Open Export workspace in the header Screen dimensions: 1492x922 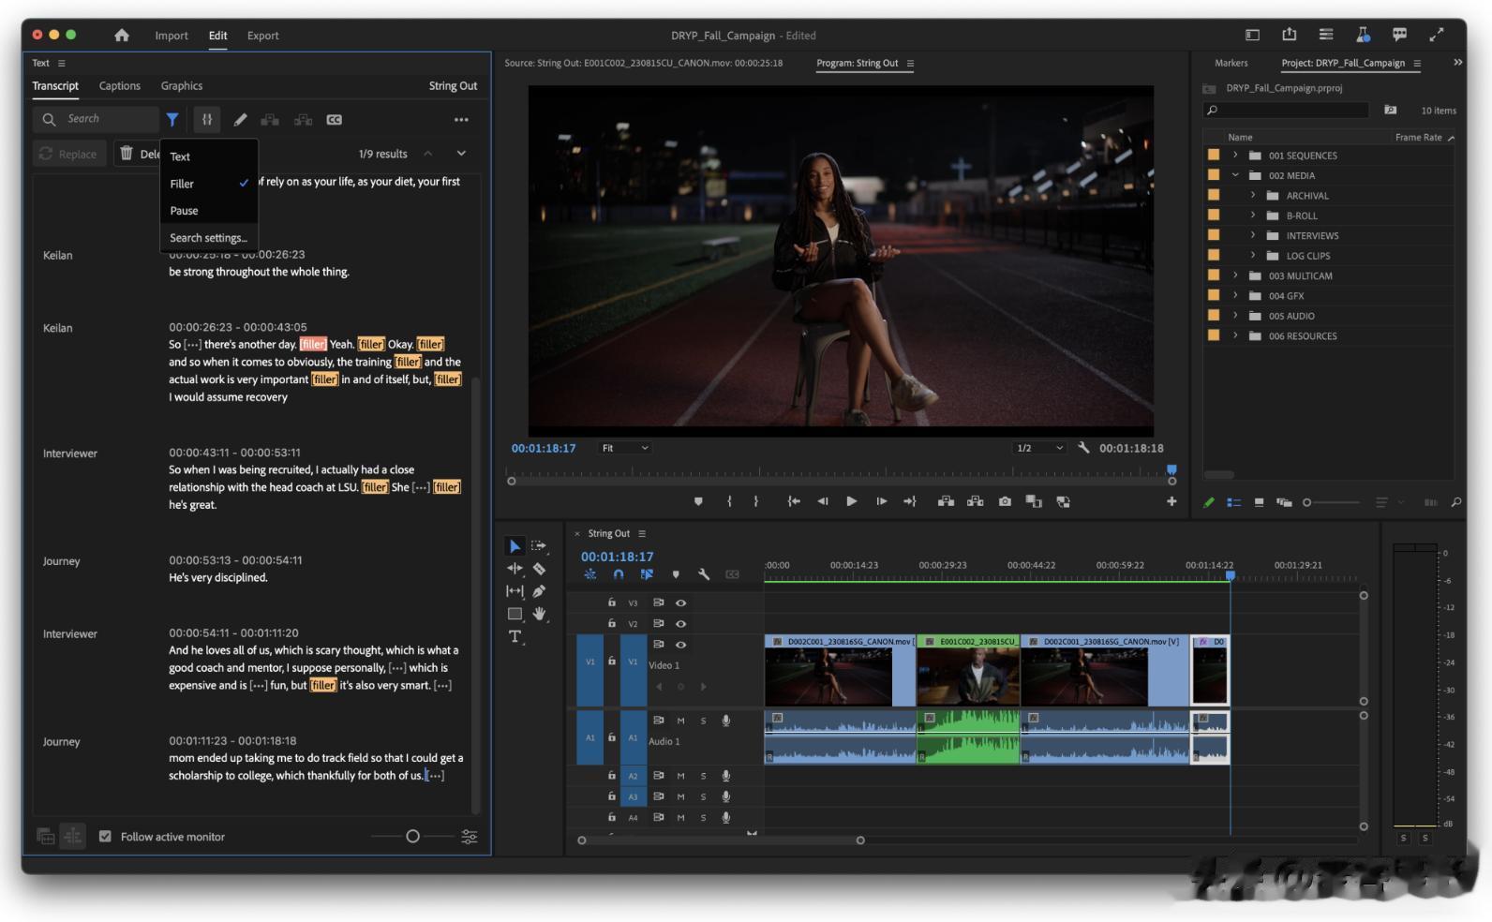click(263, 36)
